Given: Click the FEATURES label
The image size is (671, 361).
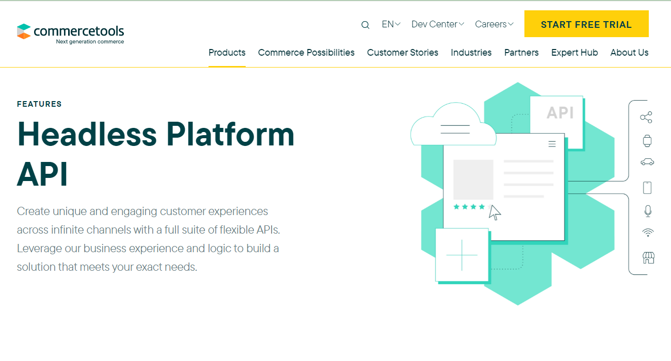Looking at the screenshot, I should pos(39,104).
